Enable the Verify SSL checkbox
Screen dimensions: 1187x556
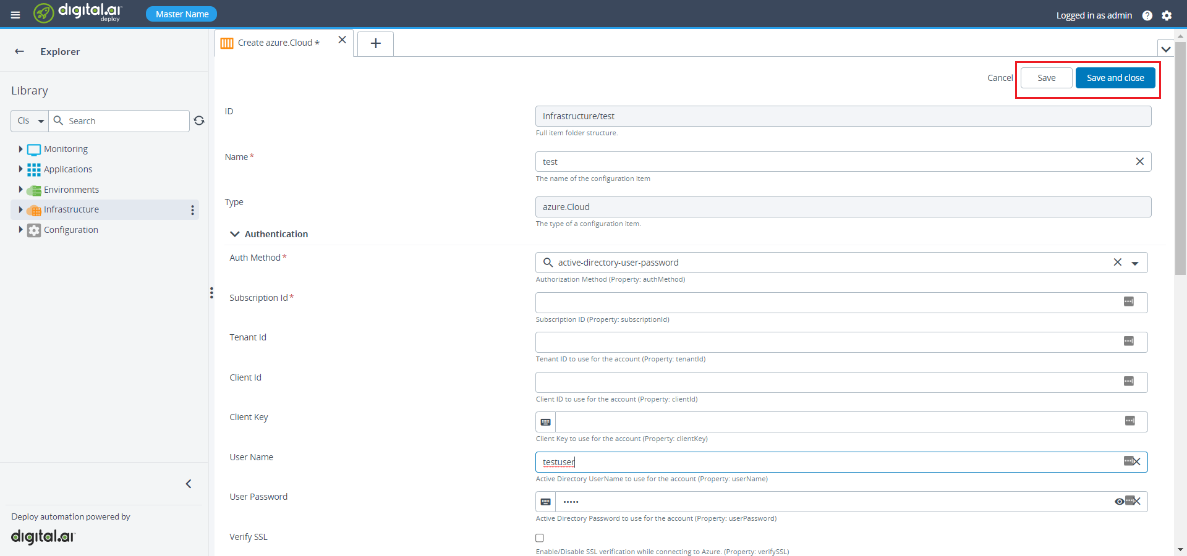pos(540,537)
